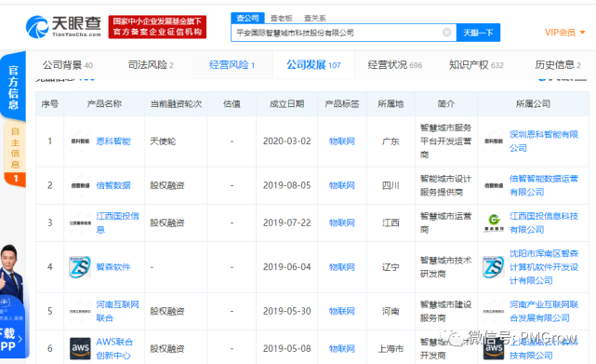The width and height of the screenshot is (596, 364).
Task: Open the 公司发展 tab
Action: [313, 65]
